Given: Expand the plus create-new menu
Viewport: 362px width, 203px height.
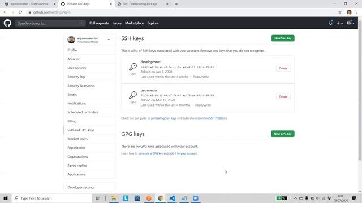Looking at the screenshot, I should [339, 23].
